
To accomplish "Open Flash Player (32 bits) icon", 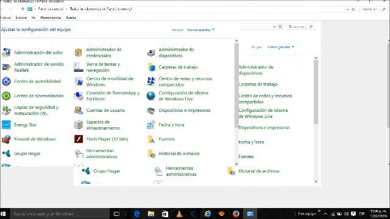I will coord(79,139).
